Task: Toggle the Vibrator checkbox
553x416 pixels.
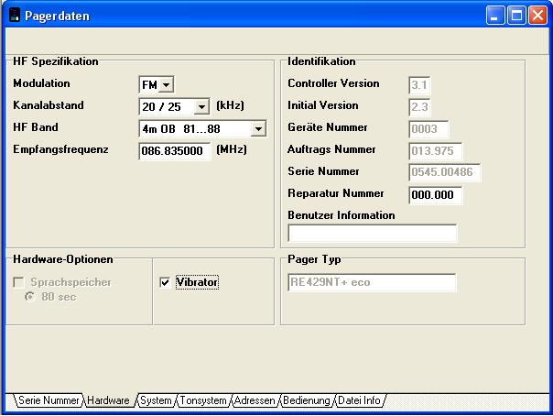Action: pos(166,282)
